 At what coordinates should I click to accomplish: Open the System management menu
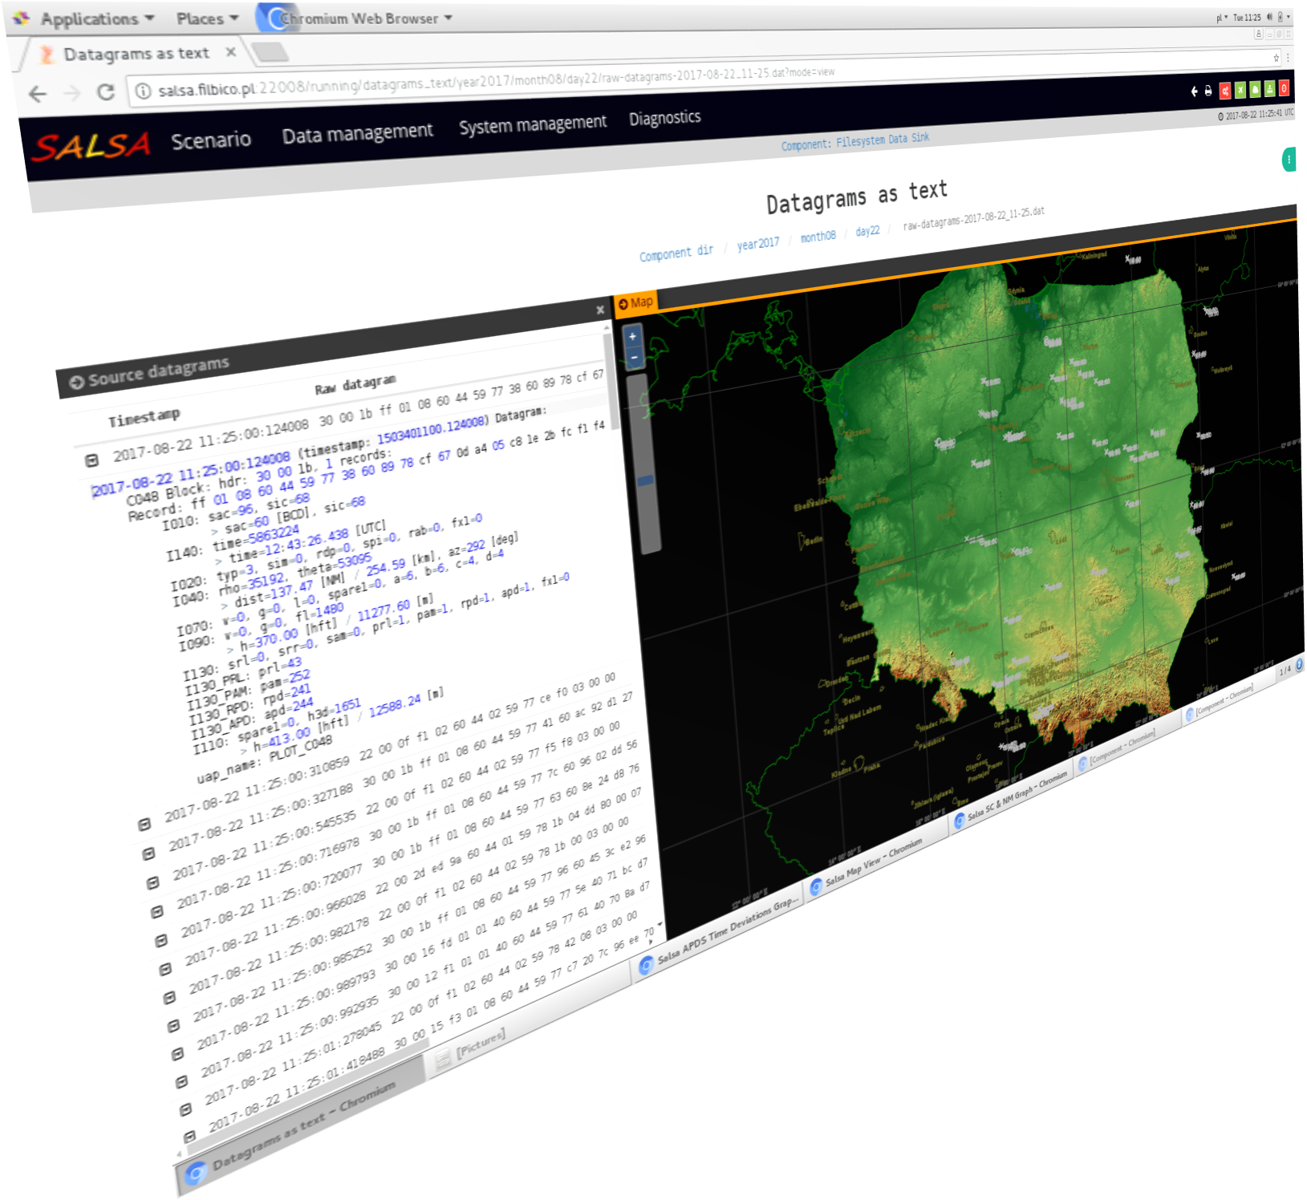click(533, 124)
